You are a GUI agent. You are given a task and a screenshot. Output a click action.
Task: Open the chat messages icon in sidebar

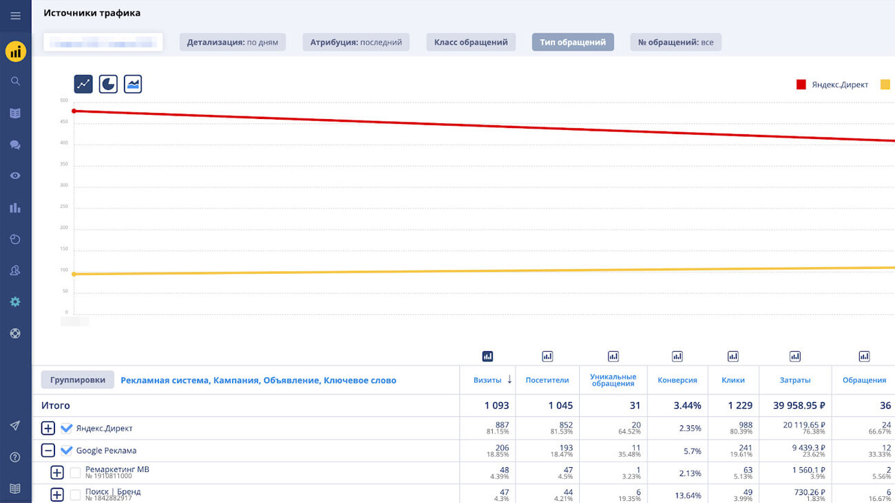click(x=15, y=145)
